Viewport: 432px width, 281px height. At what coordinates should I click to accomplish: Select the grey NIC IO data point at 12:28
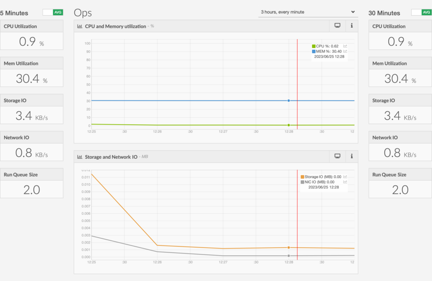pos(289,256)
